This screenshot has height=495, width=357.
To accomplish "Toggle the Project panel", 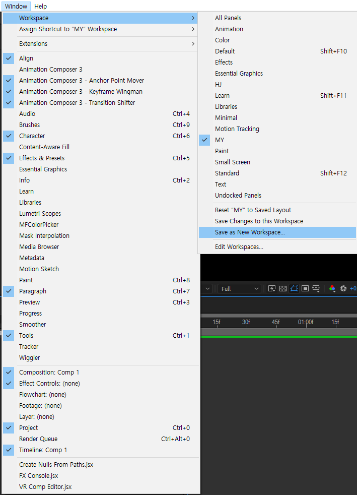I will pyautogui.click(x=100, y=428).
